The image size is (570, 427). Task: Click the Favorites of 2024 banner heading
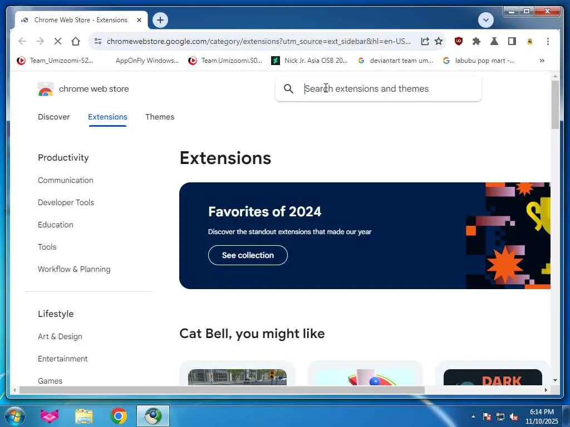click(x=264, y=212)
